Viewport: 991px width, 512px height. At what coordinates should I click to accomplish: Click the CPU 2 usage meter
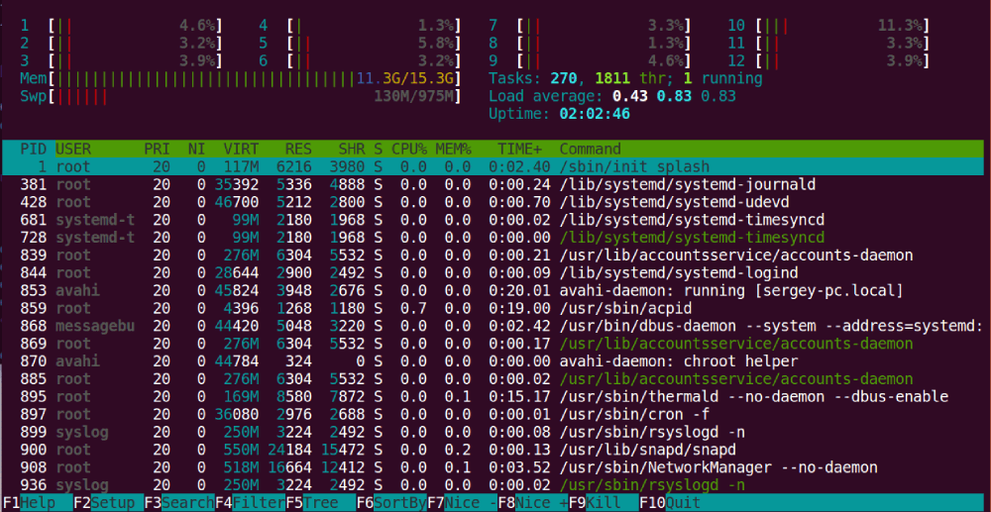(x=121, y=44)
